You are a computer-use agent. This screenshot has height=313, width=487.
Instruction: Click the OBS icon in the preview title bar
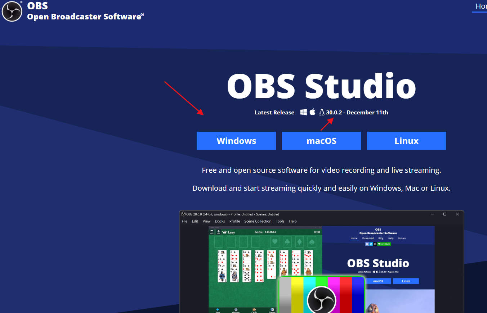pyautogui.click(x=183, y=214)
